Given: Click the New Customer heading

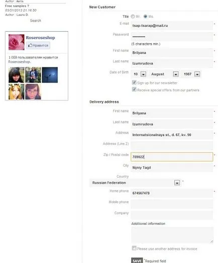Looking at the screenshot, I should [x=102, y=7].
